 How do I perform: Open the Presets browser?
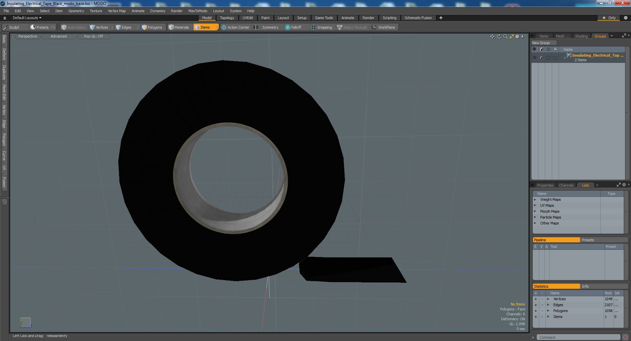pos(42,27)
